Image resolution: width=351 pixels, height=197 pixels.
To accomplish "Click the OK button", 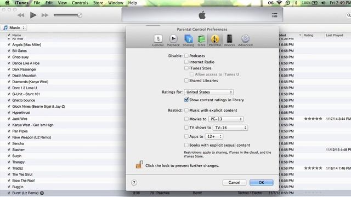I will [262, 182].
